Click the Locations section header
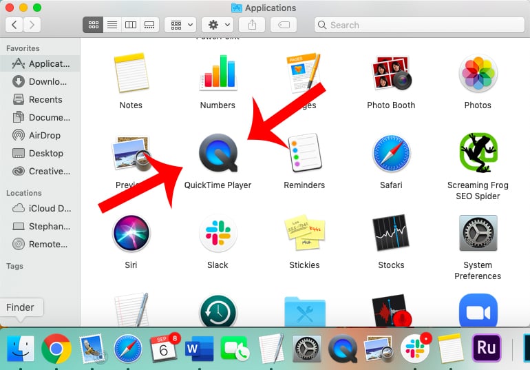Viewport: 530px width, 370px height. (x=24, y=193)
